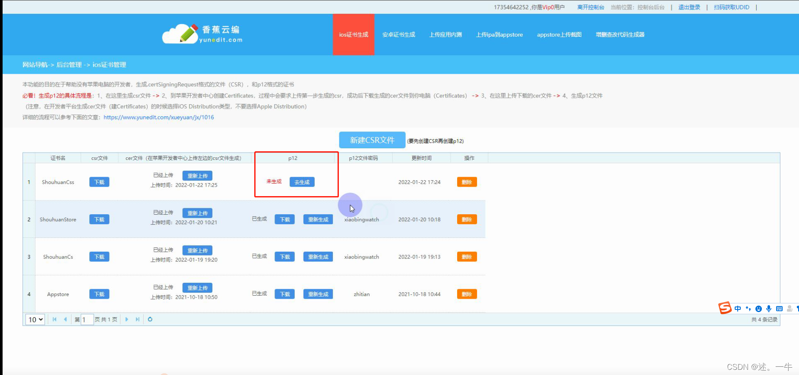Open the 安卓证书生成 menu tab

pos(398,34)
